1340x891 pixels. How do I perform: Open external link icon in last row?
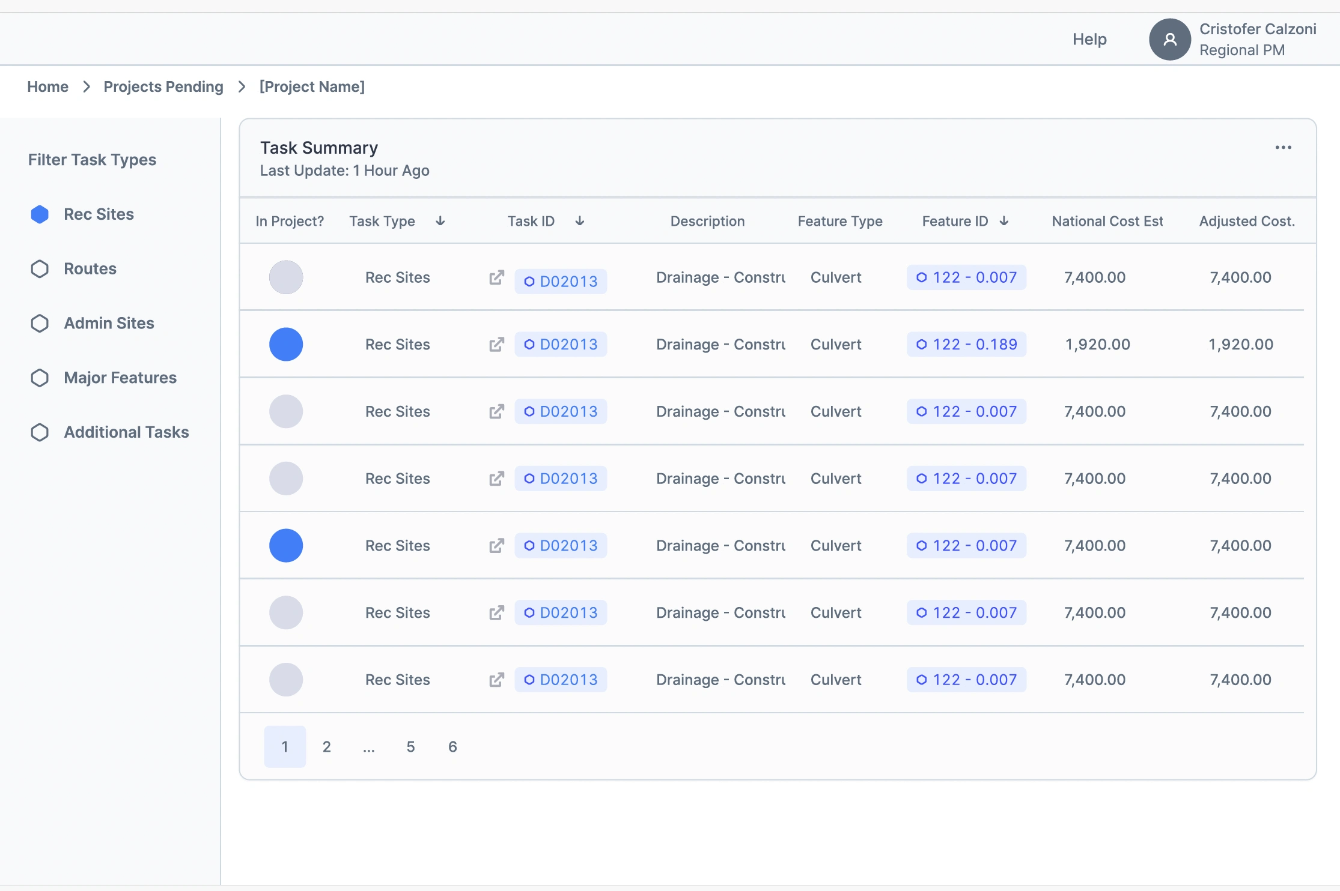pyautogui.click(x=496, y=680)
